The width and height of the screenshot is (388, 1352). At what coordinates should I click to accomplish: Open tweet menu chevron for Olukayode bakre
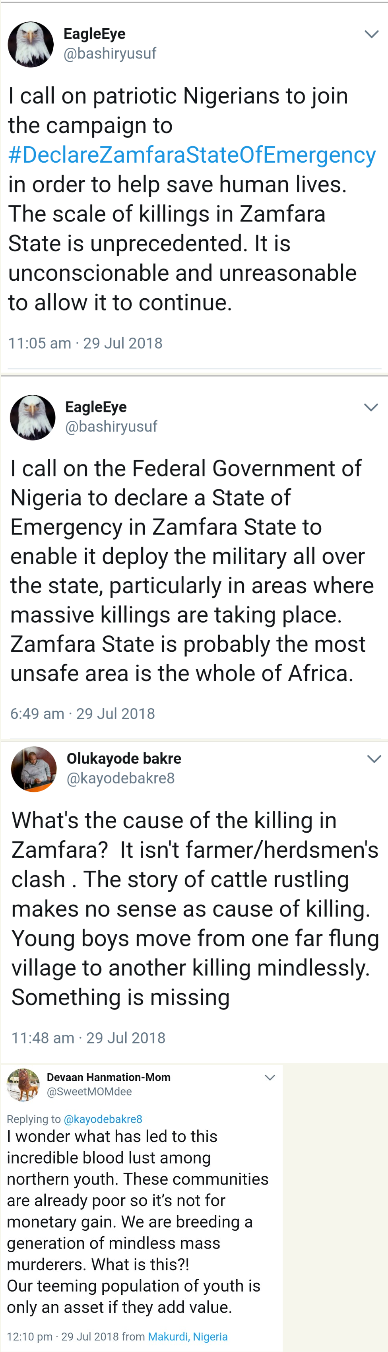point(374,759)
